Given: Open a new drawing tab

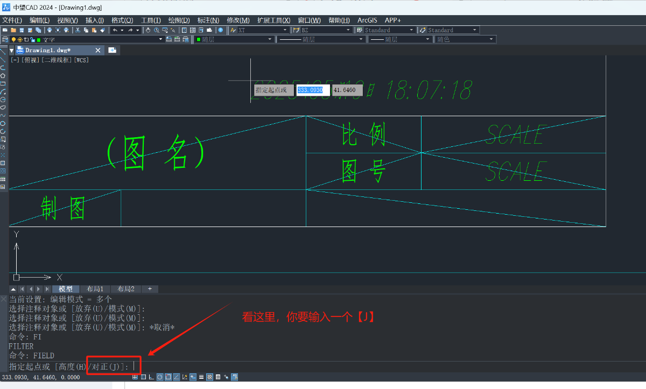Looking at the screenshot, I should tap(112, 50).
